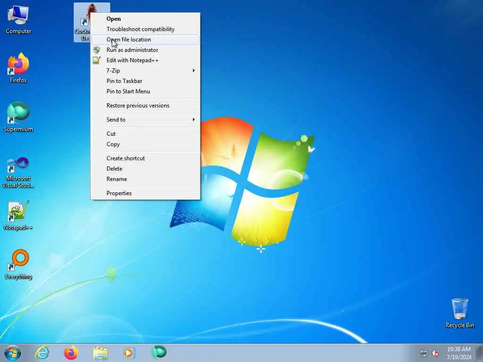Launch Internet Explorer from the taskbar
The width and height of the screenshot is (483, 362).
pos(42,353)
